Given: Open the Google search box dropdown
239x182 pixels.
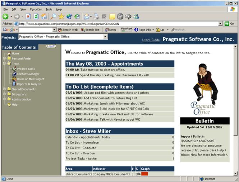Looking at the screenshot, I should tap(54, 30).
